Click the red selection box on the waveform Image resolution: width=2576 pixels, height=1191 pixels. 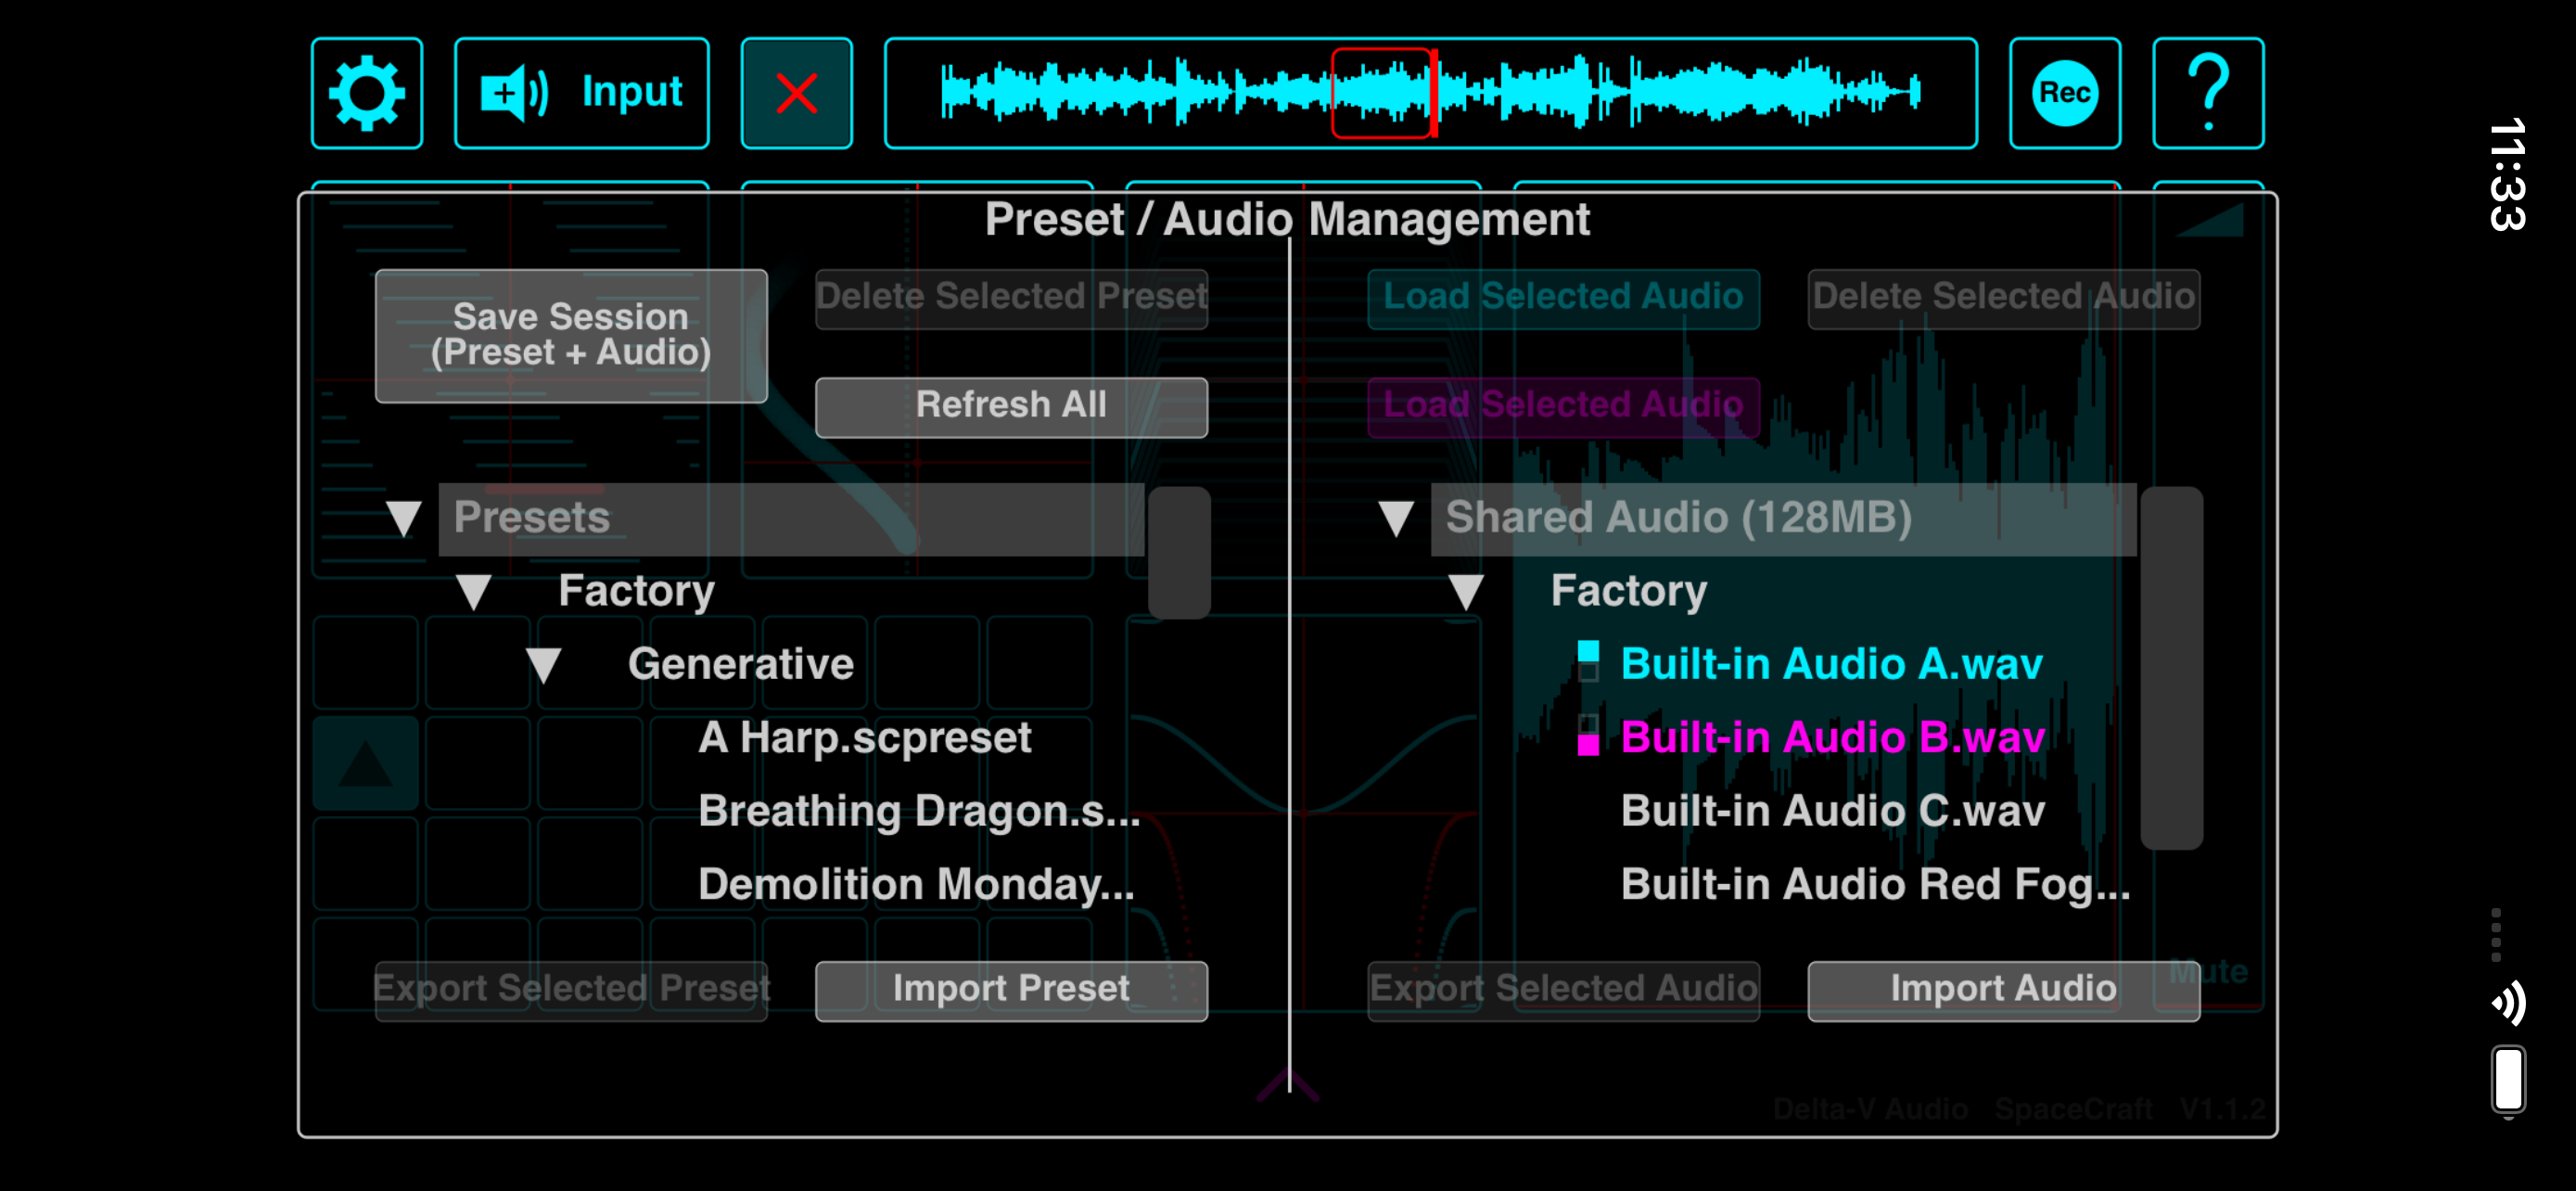pyautogui.click(x=1381, y=93)
